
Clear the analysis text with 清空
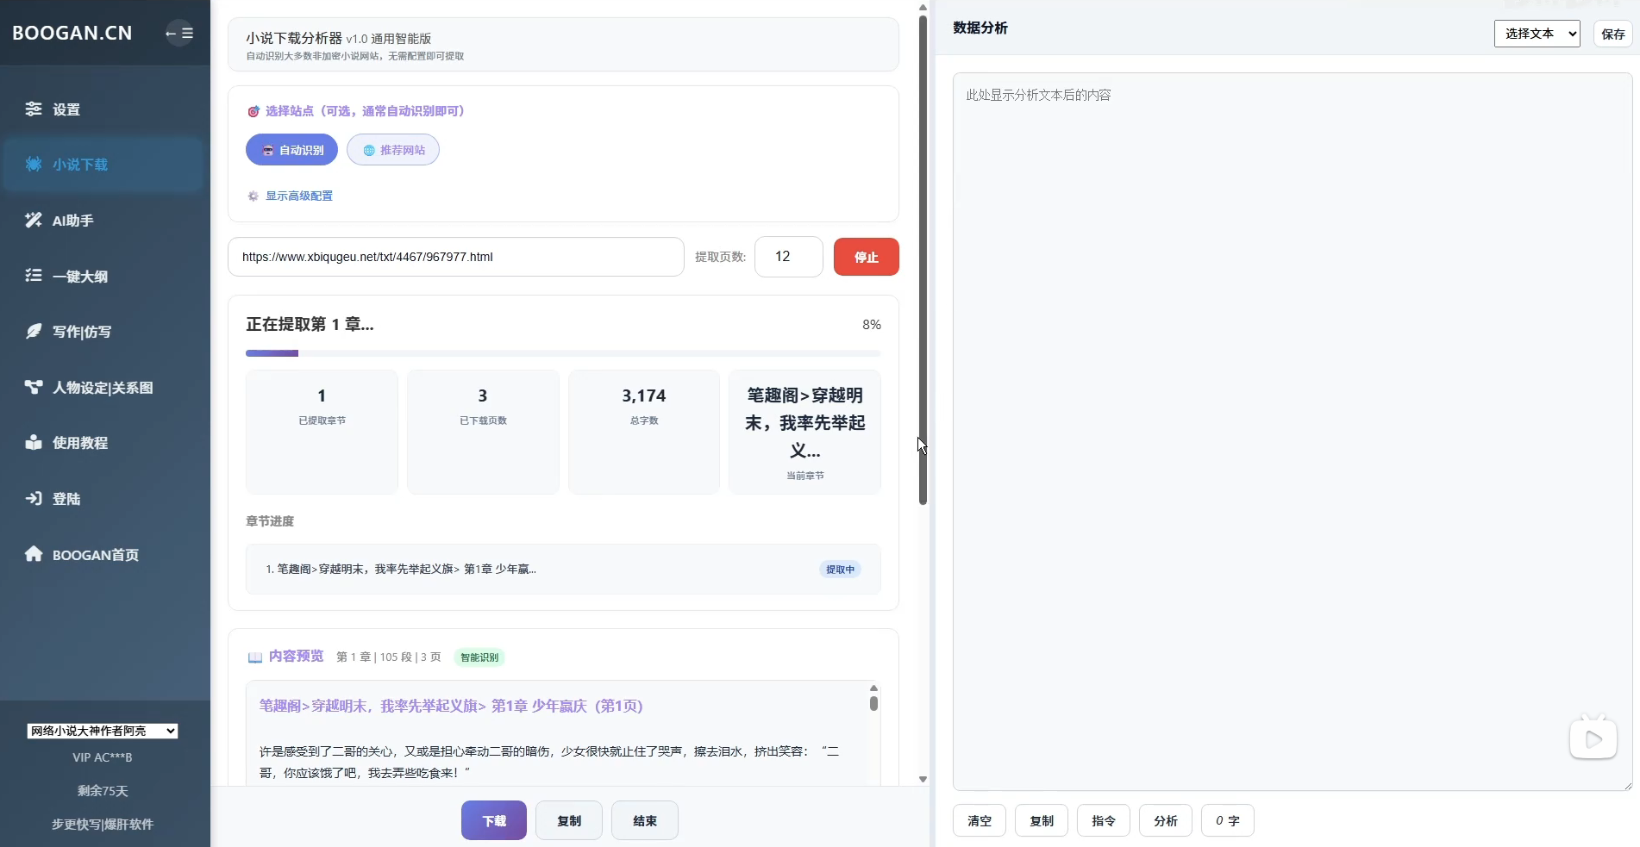(980, 820)
